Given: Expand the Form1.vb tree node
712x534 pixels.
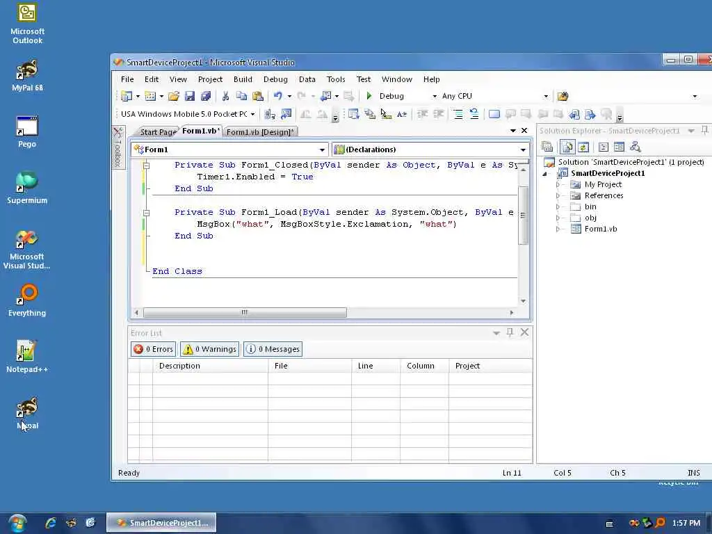Looking at the screenshot, I should tap(558, 229).
